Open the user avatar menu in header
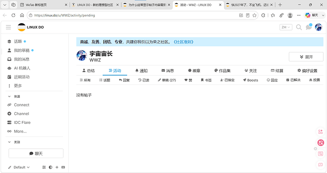The height and width of the screenshot is (173, 327). [318, 27]
